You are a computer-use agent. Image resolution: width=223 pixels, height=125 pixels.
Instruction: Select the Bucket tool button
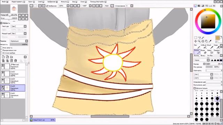tap(197, 56)
